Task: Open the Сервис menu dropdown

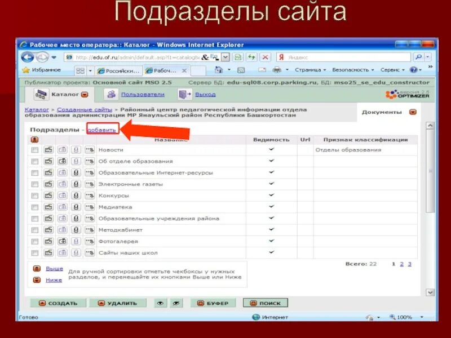Action: pos(392,70)
